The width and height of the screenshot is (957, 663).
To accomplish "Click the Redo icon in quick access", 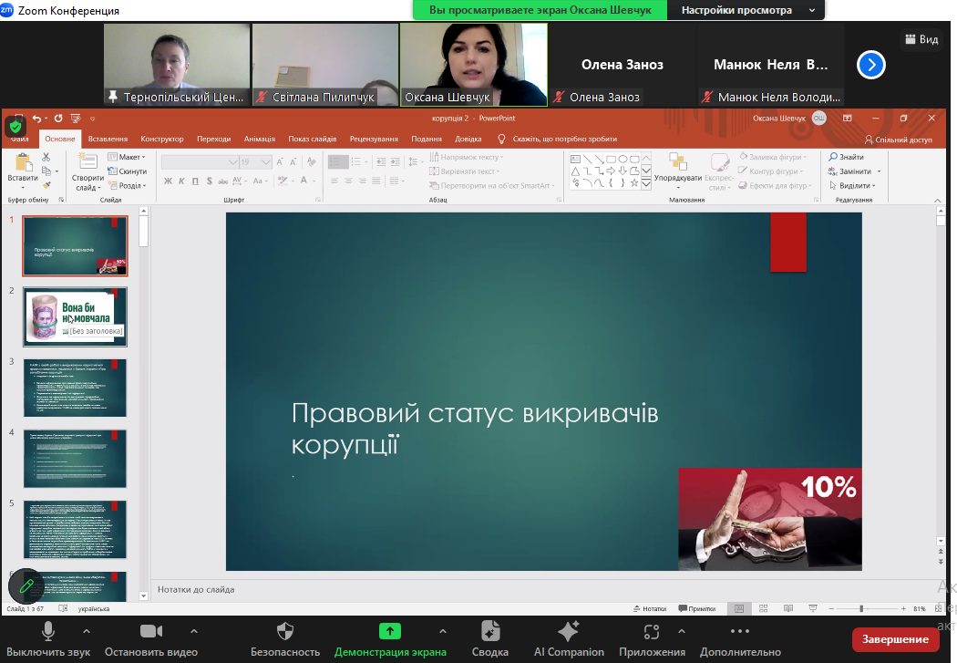I will (58, 119).
